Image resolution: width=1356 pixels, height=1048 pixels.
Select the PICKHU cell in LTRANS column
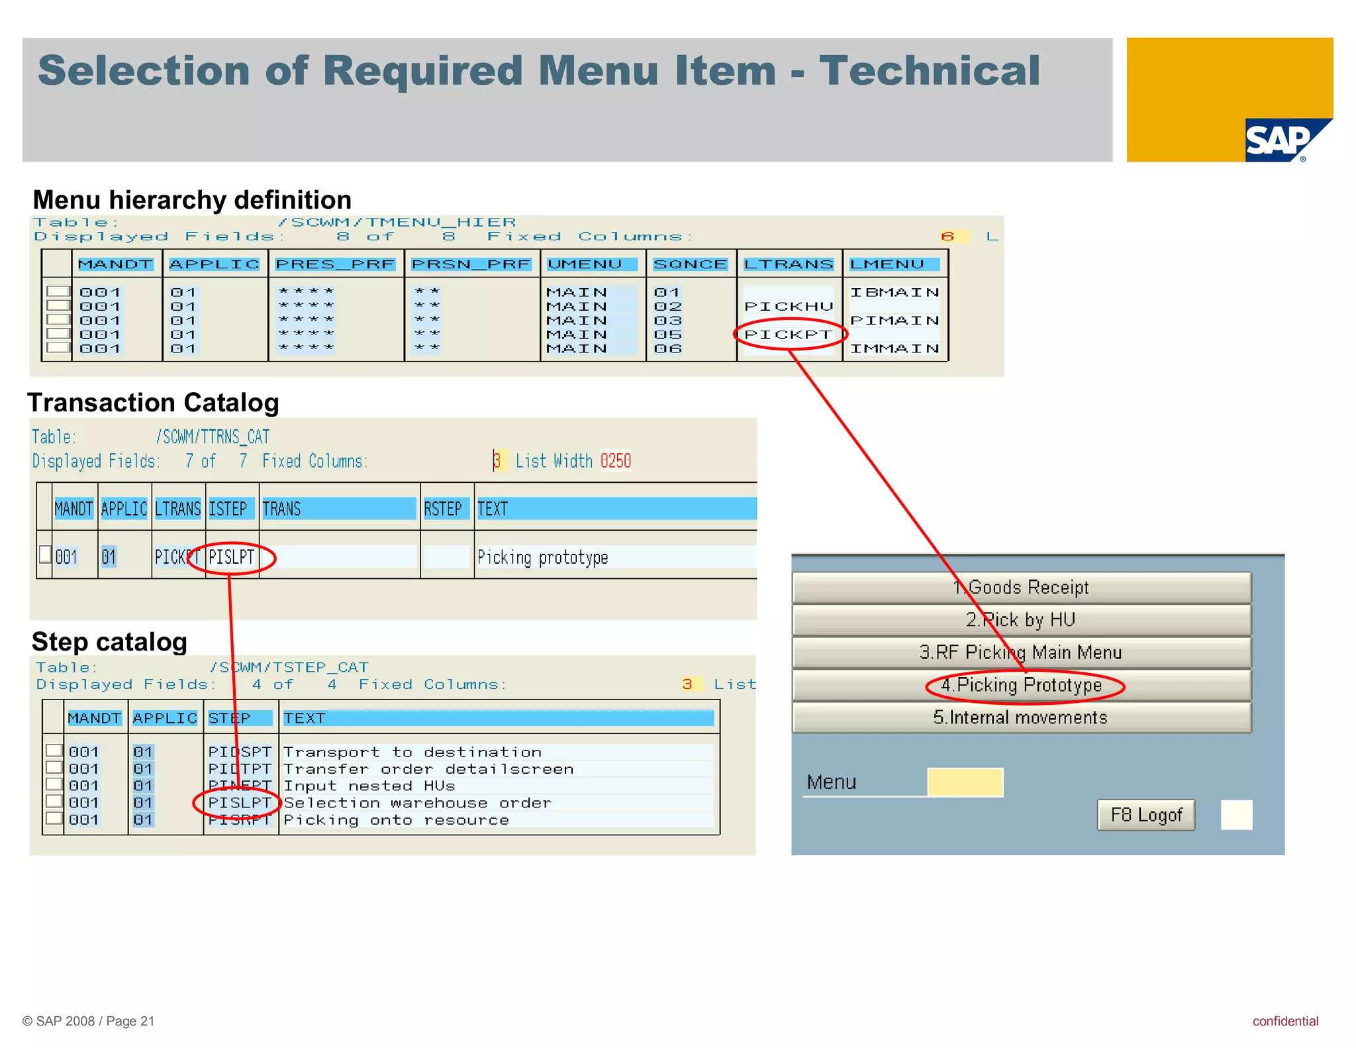point(788,306)
